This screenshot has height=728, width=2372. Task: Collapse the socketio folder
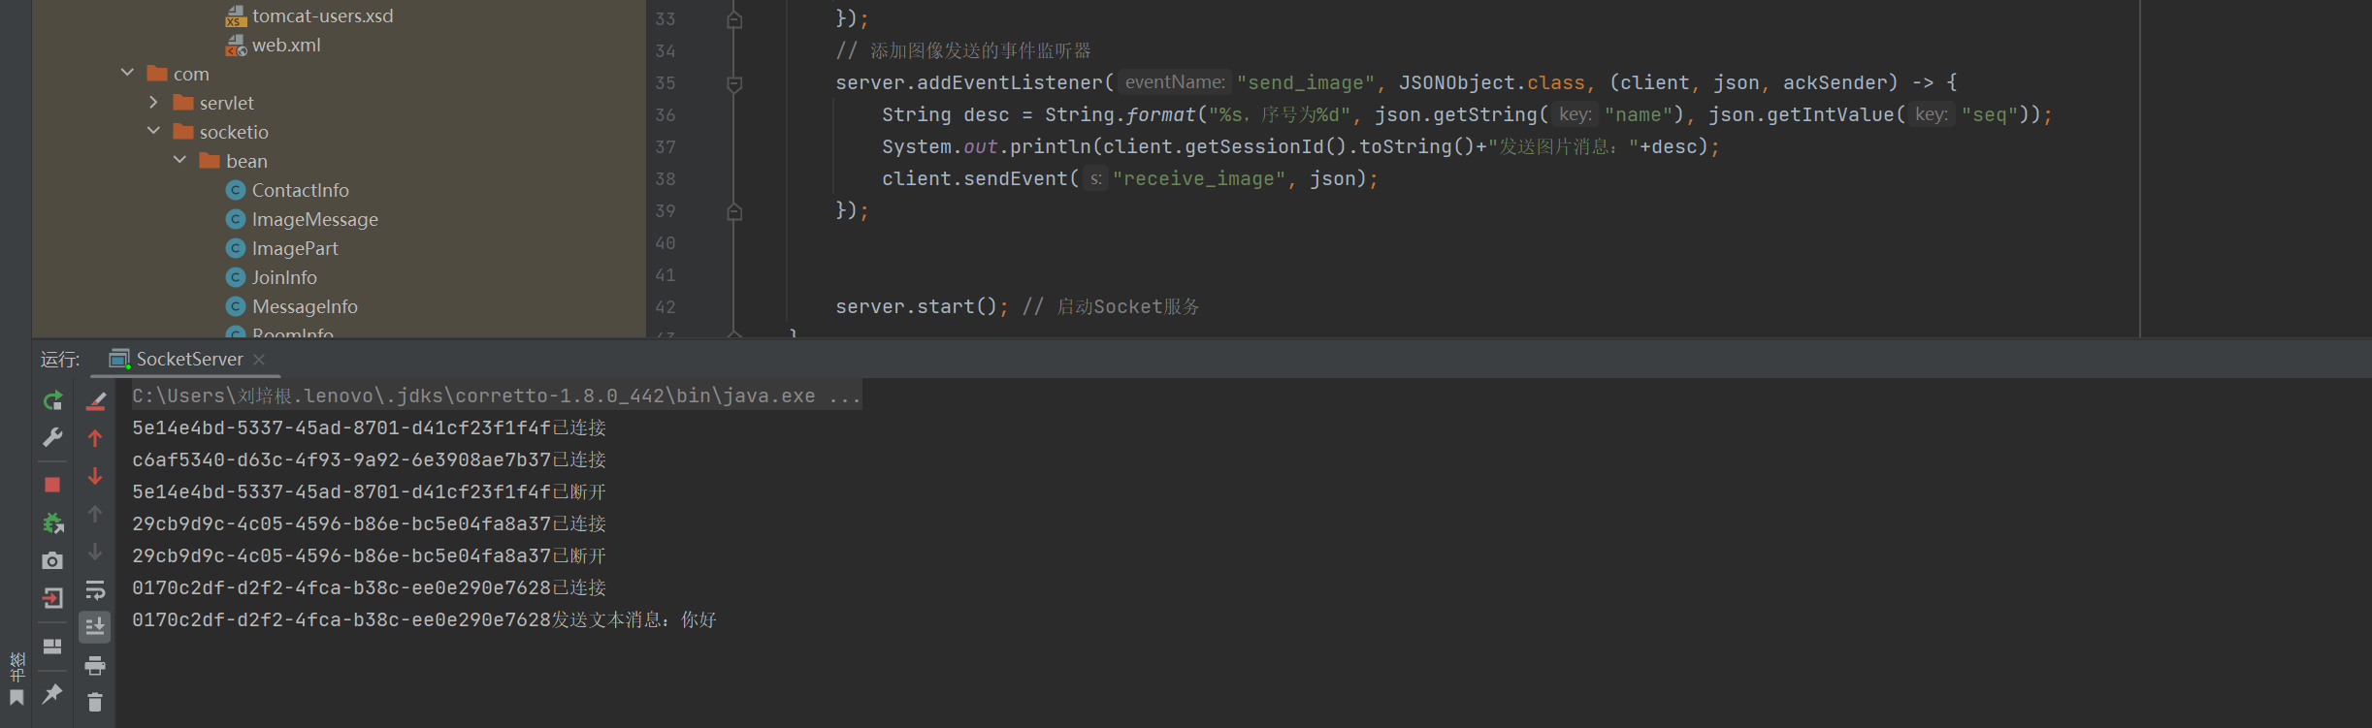(153, 132)
